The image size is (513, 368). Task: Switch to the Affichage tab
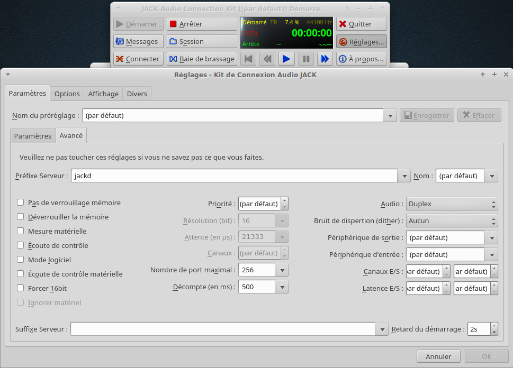coord(103,94)
